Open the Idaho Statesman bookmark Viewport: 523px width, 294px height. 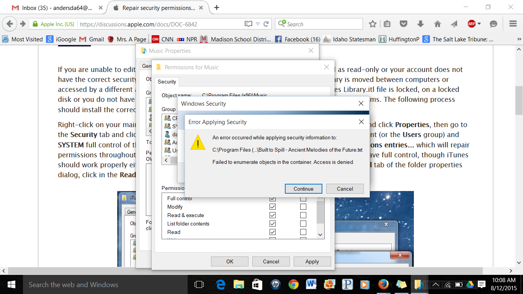[350, 39]
